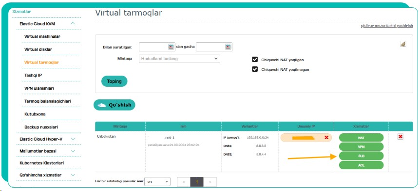Go to page 1 in pagination
This screenshot has height=191, width=420.
(197, 182)
